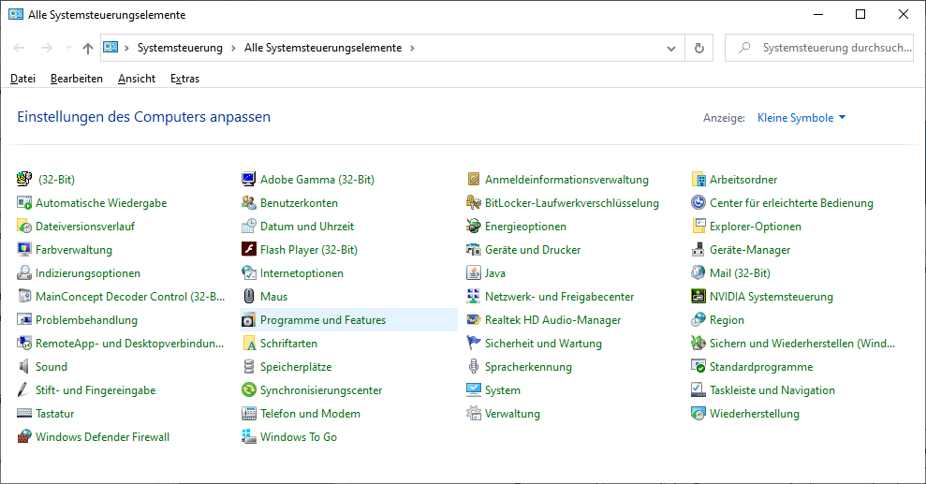Open the Netzwerk- und Freigabecenter link
926x484 pixels.
tap(559, 297)
